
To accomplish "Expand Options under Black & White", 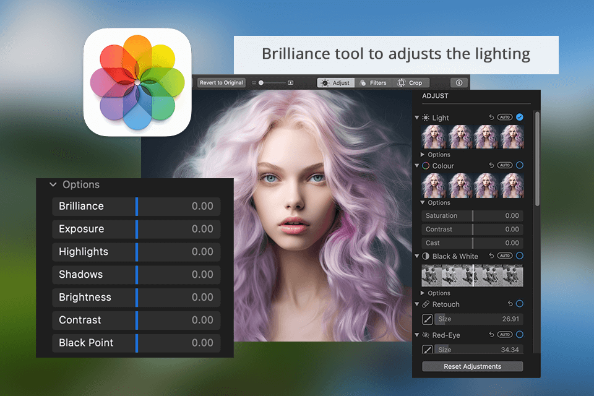I will point(423,293).
